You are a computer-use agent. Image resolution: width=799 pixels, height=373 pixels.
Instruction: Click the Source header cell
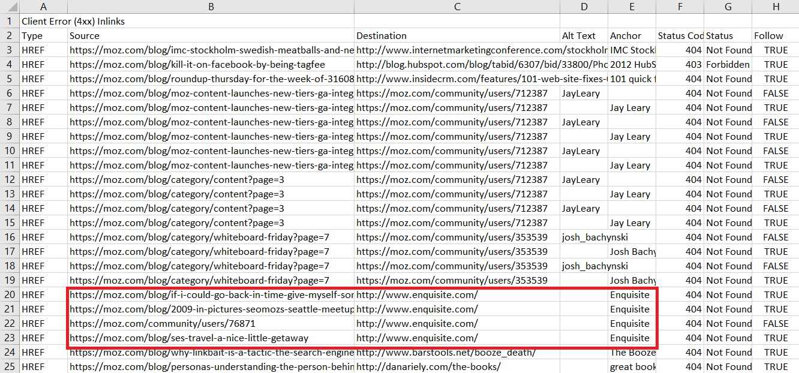tap(83, 35)
